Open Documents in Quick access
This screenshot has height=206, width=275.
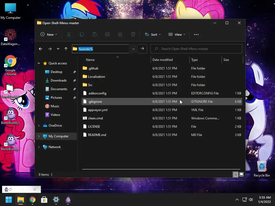click(59, 89)
